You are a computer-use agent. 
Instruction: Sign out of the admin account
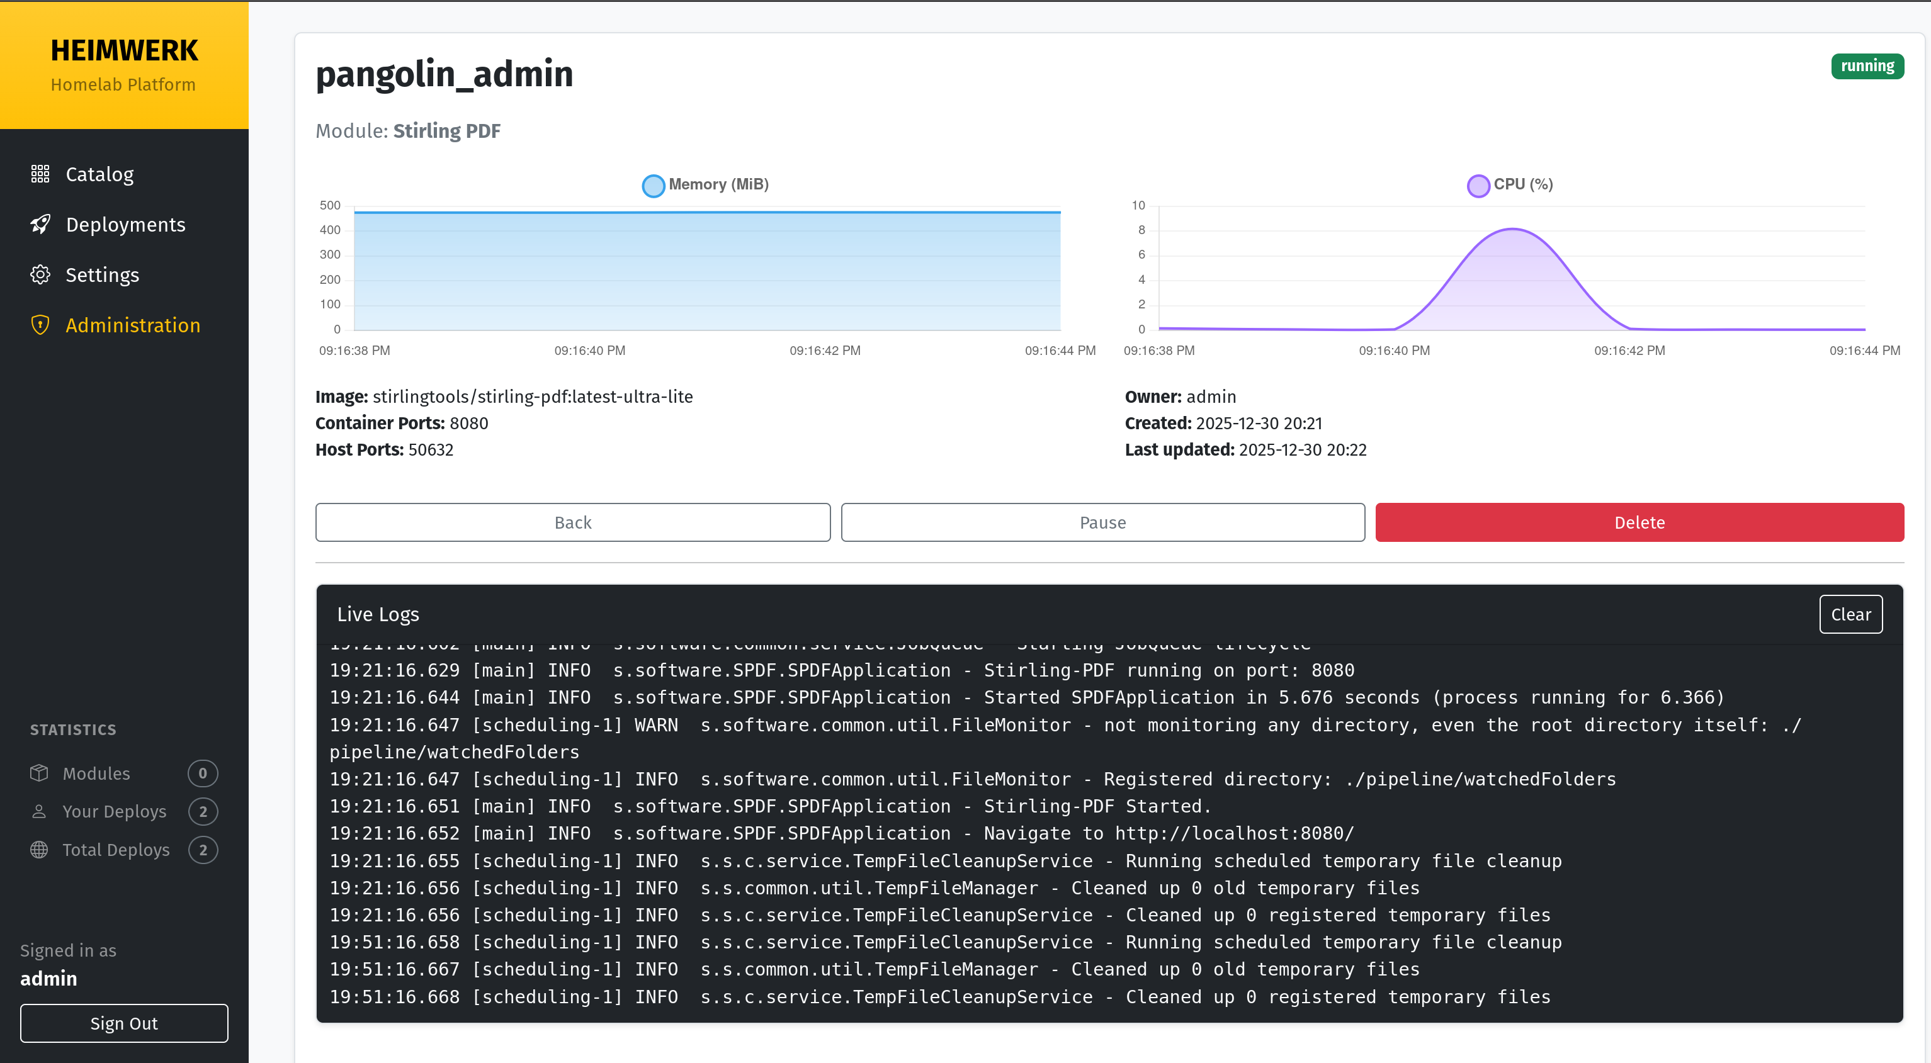tap(123, 1023)
